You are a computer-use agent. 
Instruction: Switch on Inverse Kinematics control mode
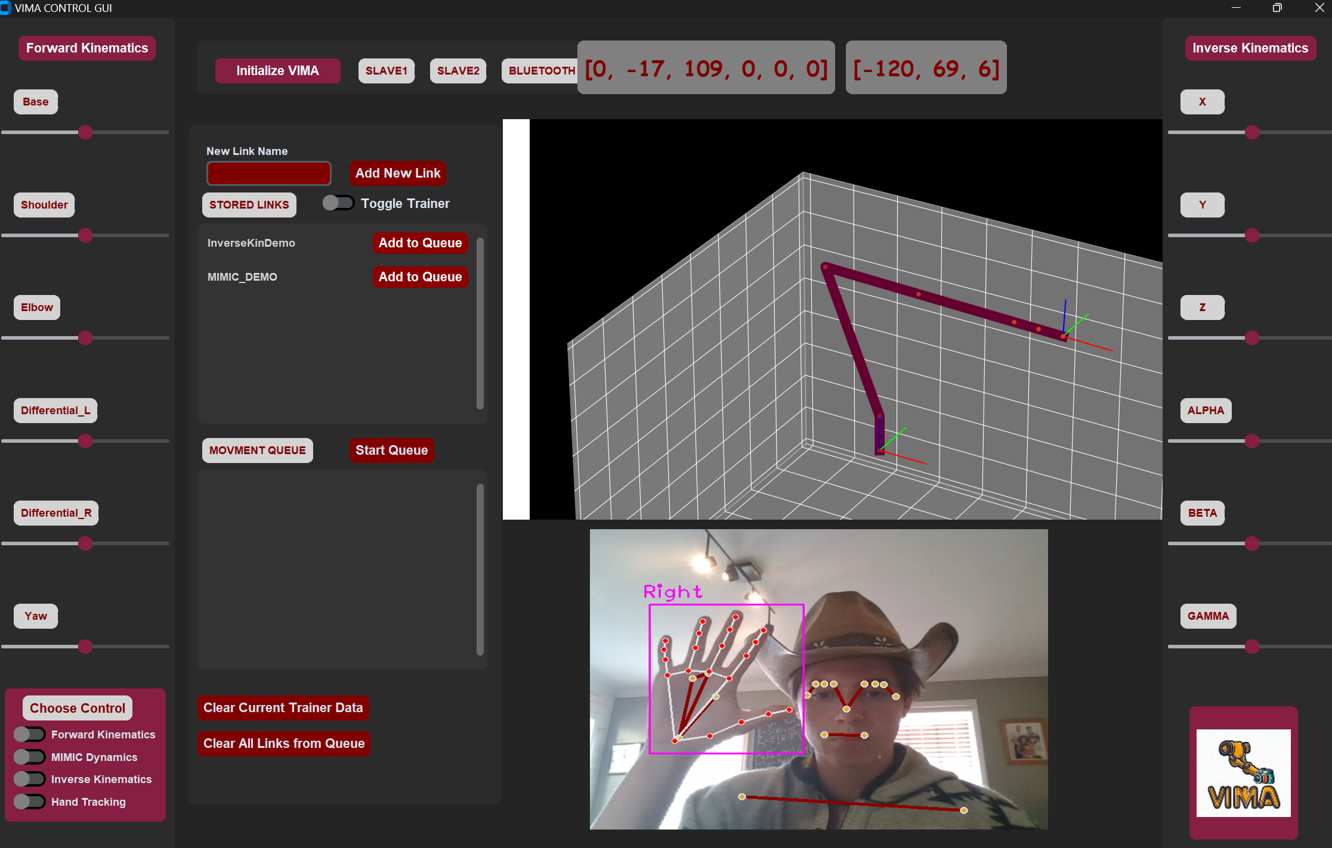[x=29, y=779]
